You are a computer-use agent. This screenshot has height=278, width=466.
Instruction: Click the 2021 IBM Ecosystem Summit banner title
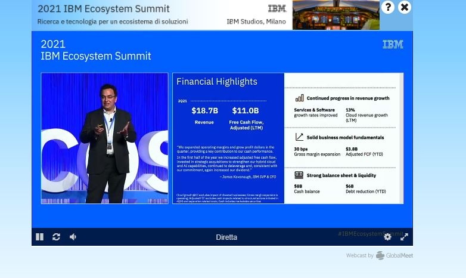104,9
